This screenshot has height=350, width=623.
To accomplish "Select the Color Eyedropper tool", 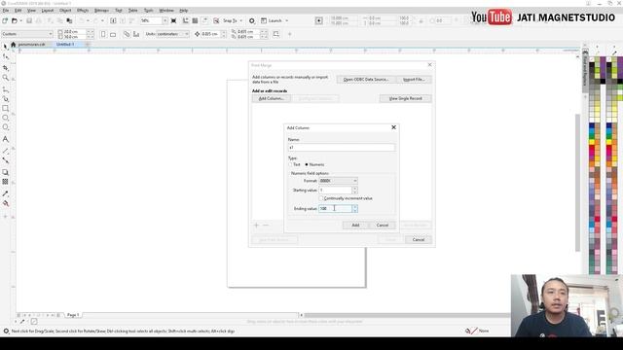I will coord(5,193).
